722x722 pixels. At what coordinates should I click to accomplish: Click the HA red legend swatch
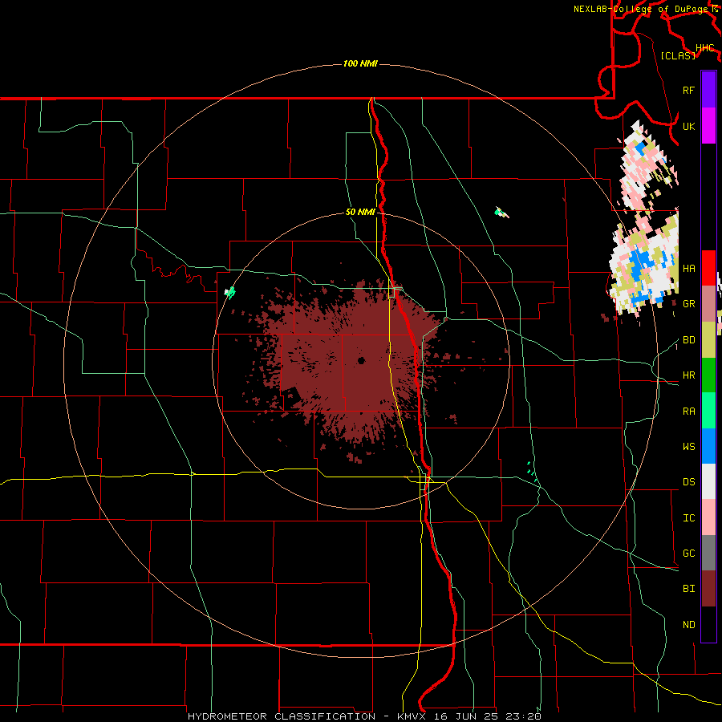point(708,268)
